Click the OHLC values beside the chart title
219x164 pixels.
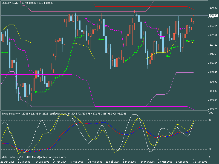point(34,2)
